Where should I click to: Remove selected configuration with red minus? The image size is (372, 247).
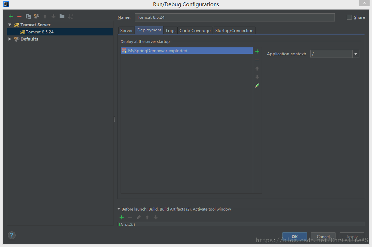pos(19,16)
